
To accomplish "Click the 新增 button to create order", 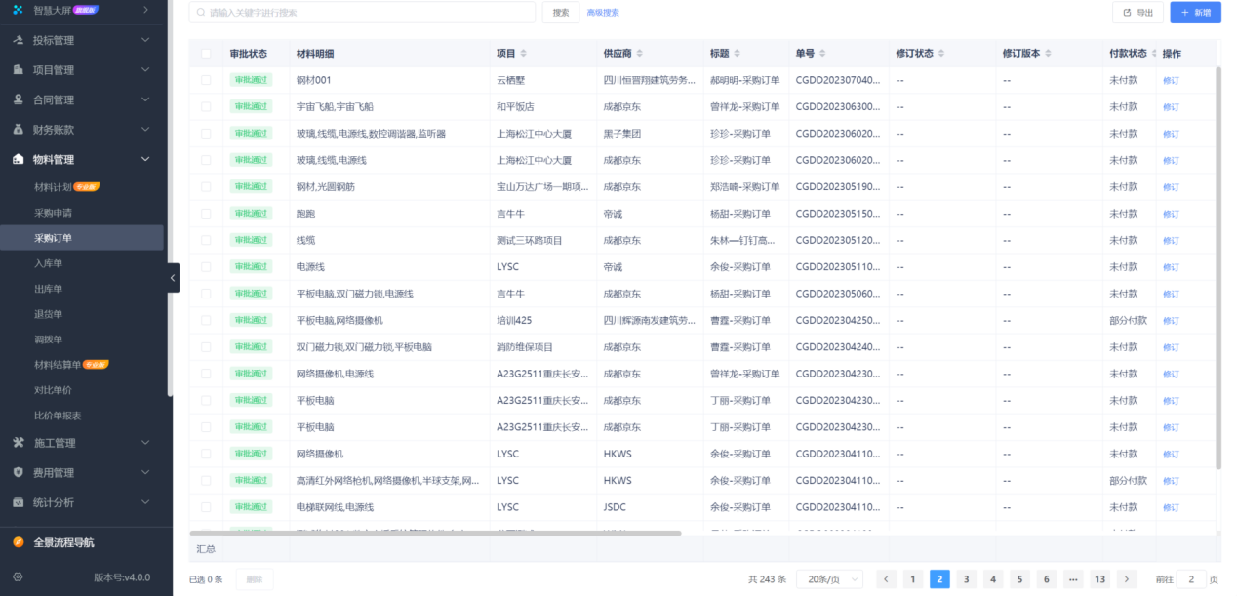I will 1195,12.
